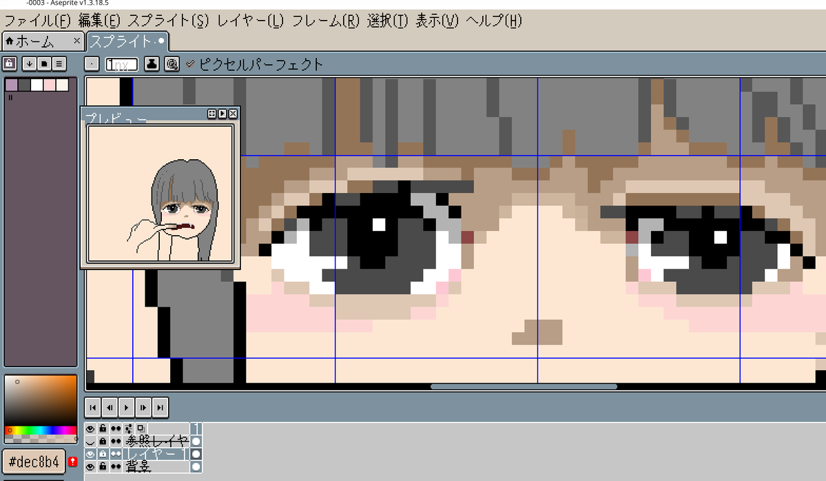
Task: Switch to the スプライト tab
Action: point(127,41)
